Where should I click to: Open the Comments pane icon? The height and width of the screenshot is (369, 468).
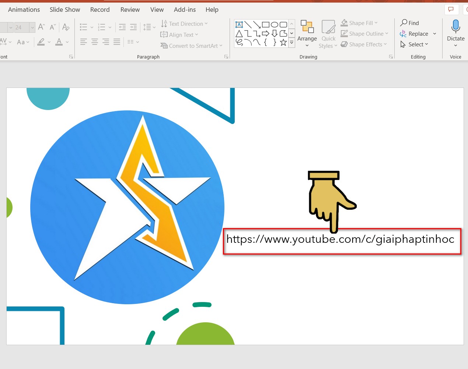pos(451,9)
